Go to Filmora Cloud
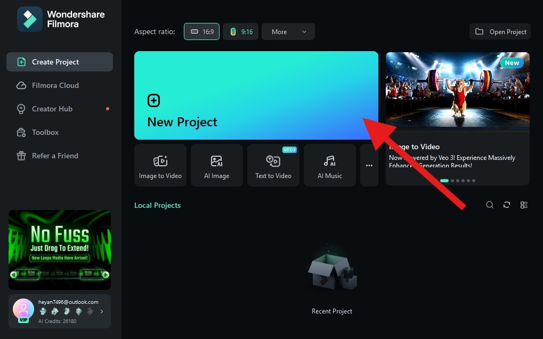 [x=54, y=85]
